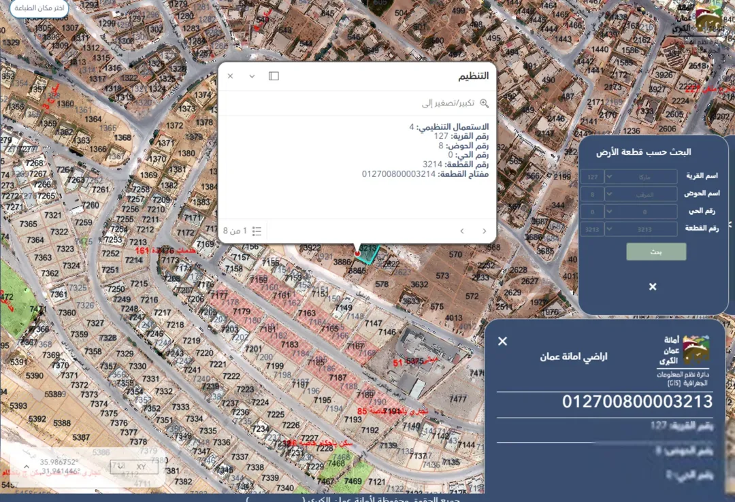Viewport: 735px width, 502px height.
Task: Open the feature list icon 1 من 8
Action: pos(257,231)
